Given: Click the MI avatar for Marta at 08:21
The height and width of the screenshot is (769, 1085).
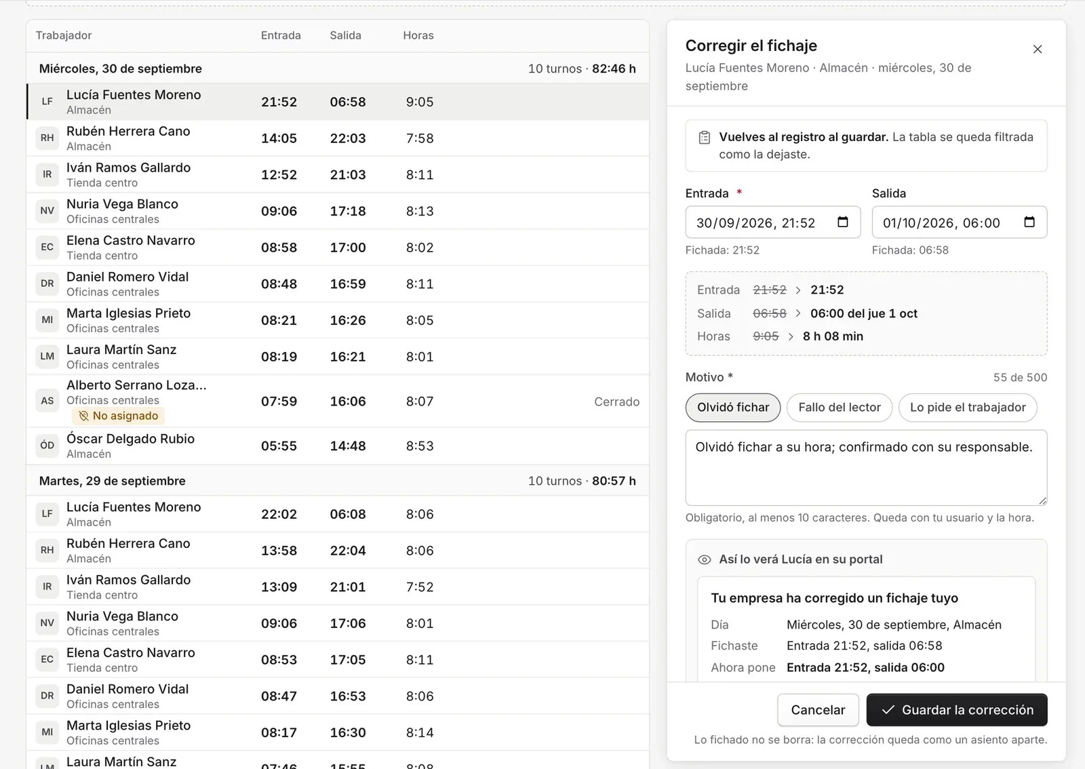Looking at the screenshot, I should [47, 320].
